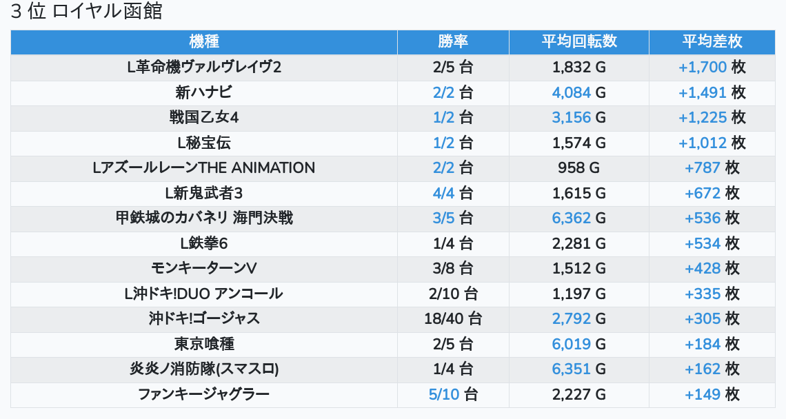The width and height of the screenshot is (786, 419).
Task: Click the 新ハナビ machine name
Action: pos(203,92)
